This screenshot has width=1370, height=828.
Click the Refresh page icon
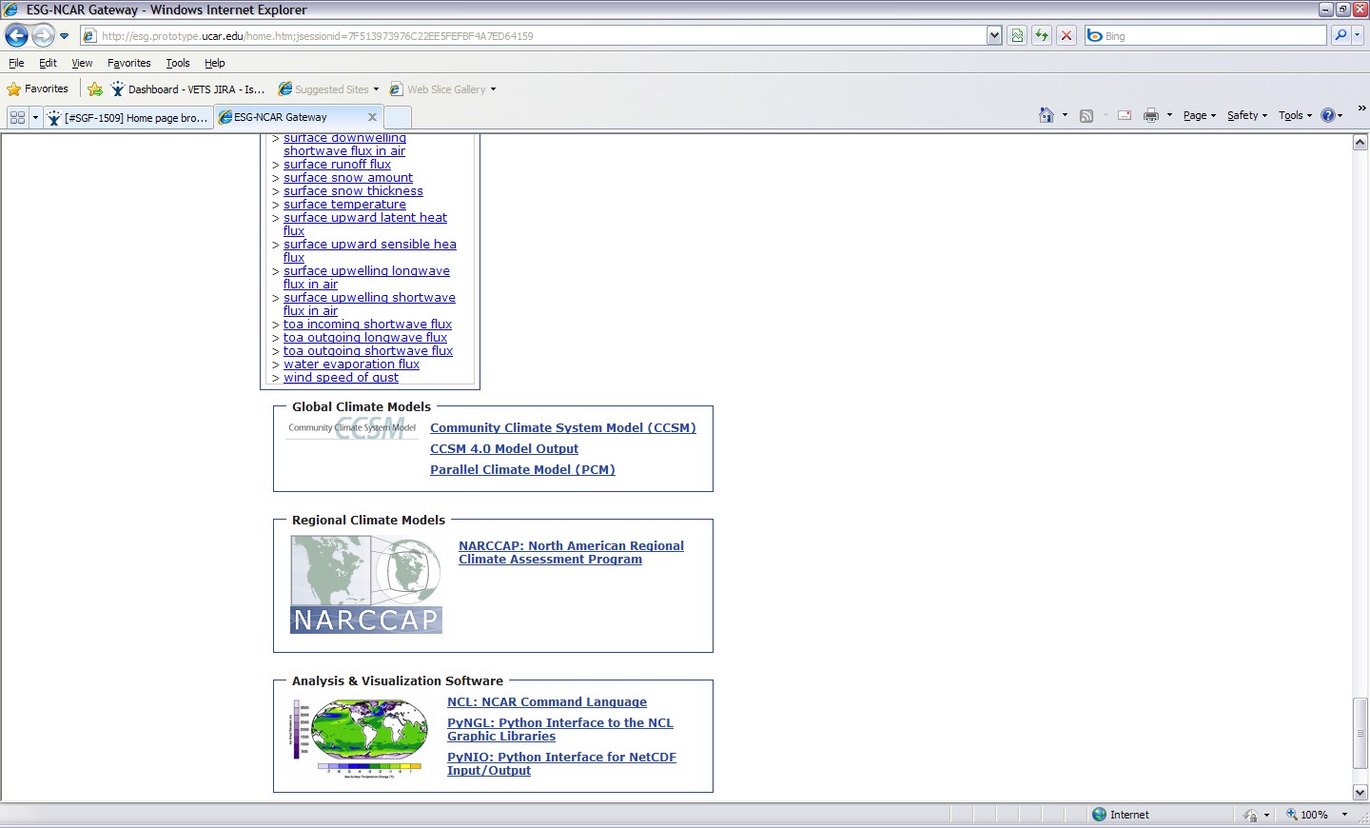point(1042,36)
